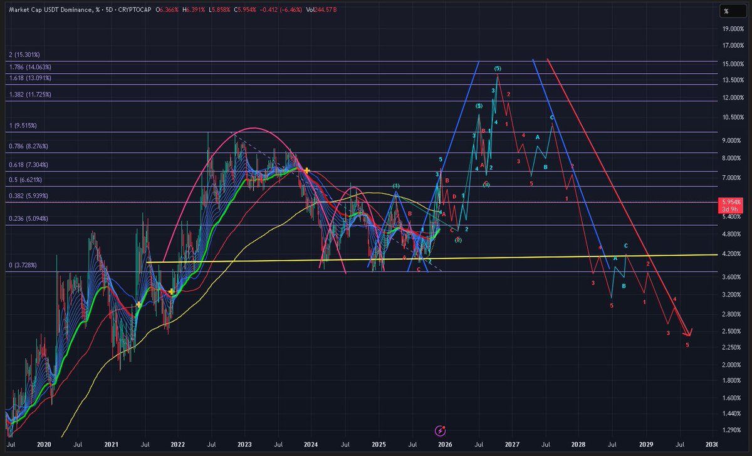This screenshot has height=456, width=752.
Task: Click the 9.000% price scale label
Action: pos(731,141)
